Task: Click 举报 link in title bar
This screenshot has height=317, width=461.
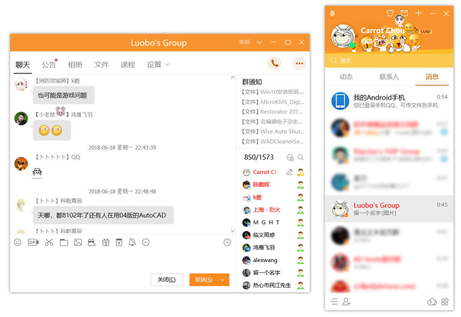Action: coord(244,42)
